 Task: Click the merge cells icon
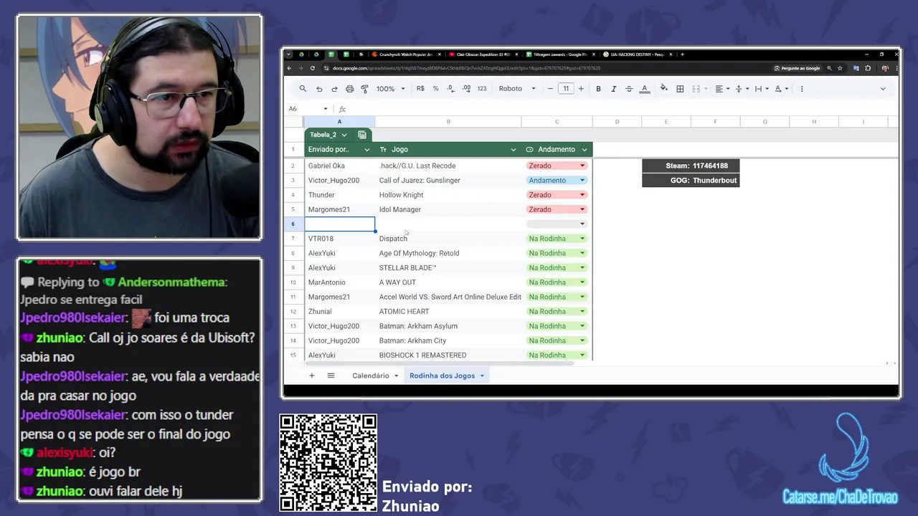pyautogui.click(x=696, y=89)
